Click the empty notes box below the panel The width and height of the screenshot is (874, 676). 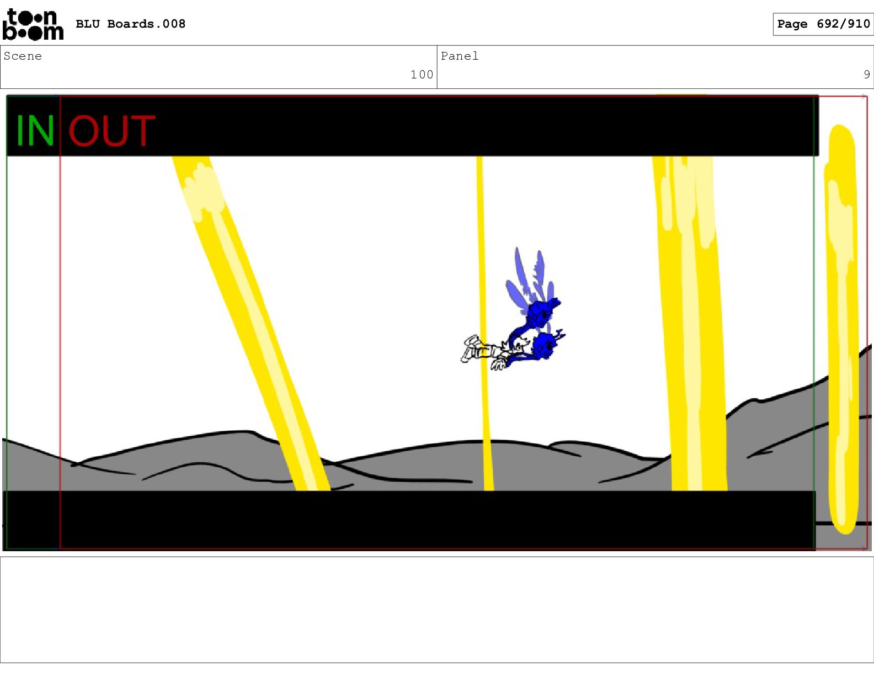coord(437,610)
